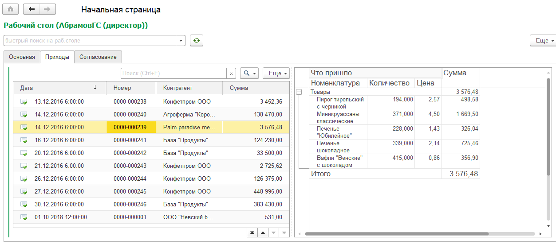Click into the Поиск (Ctrl+F) field
This screenshot has width=556, height=244.
coord(174,74)
